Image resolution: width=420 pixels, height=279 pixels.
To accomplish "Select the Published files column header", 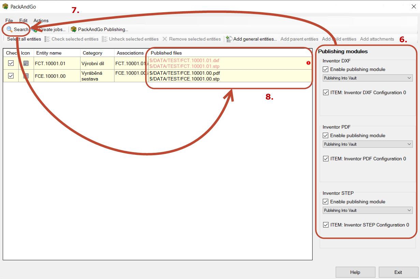I will [x=166, y=53].
